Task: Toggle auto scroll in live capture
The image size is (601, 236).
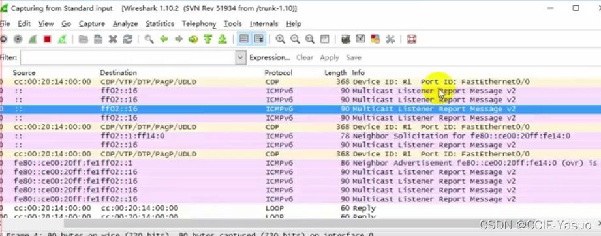Action: coord(259,39)
